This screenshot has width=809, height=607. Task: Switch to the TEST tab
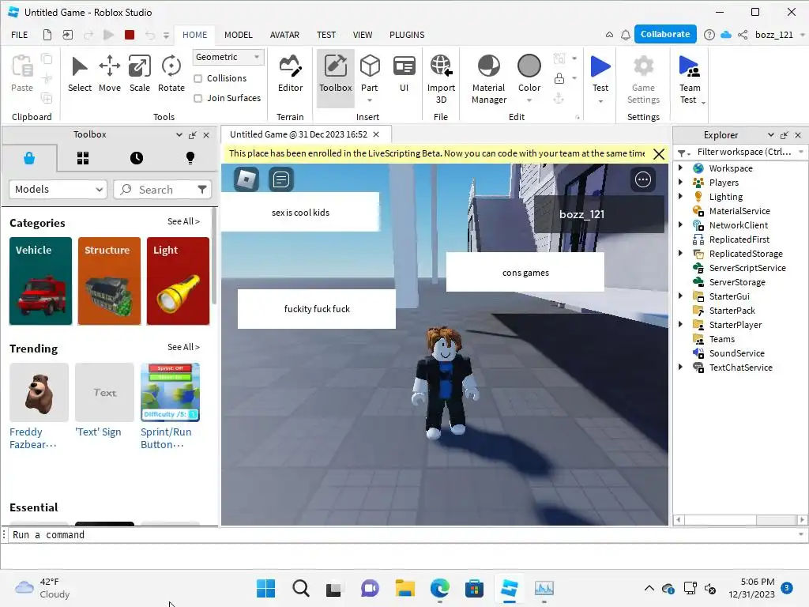326,35
